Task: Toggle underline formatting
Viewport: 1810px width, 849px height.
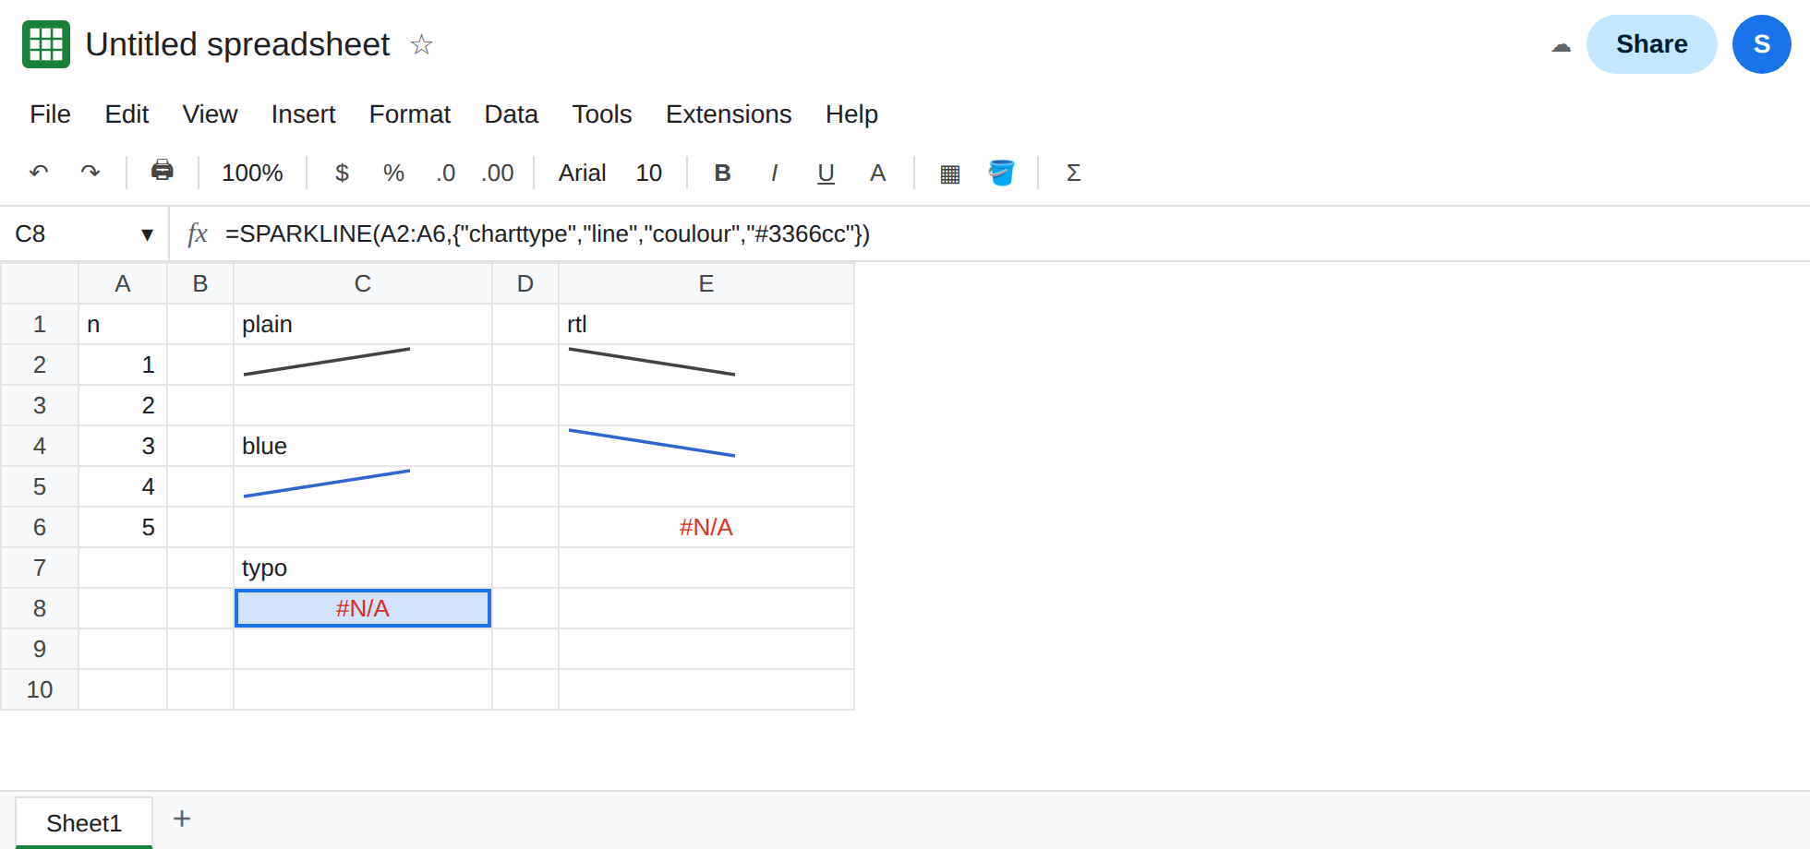Action: (x=826, y=173)
